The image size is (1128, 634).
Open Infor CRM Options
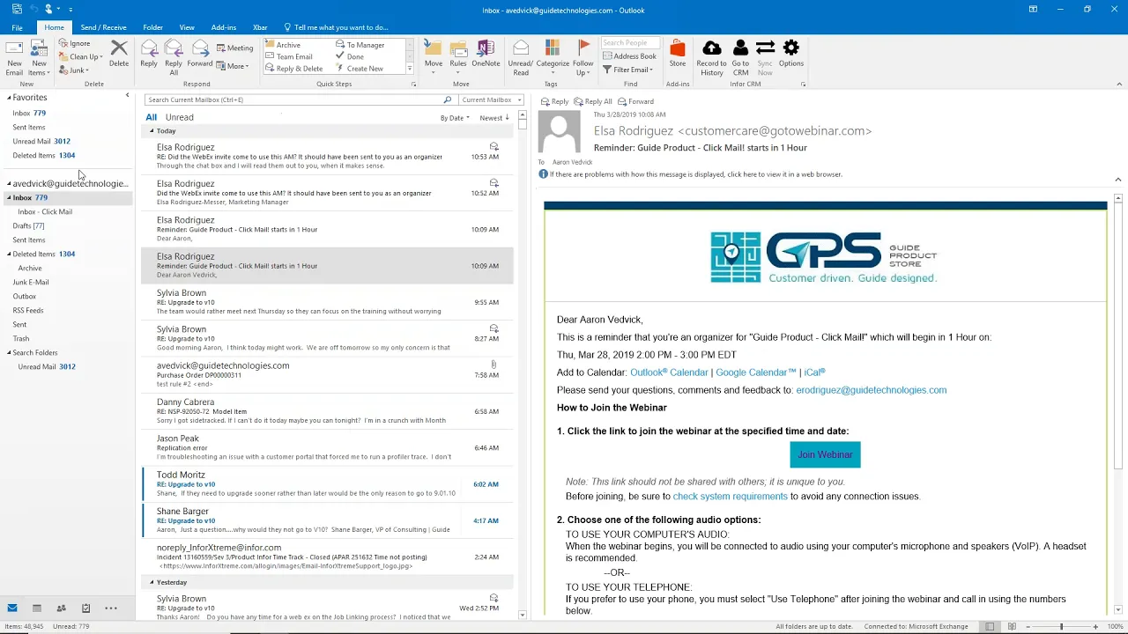pos(791,55)
